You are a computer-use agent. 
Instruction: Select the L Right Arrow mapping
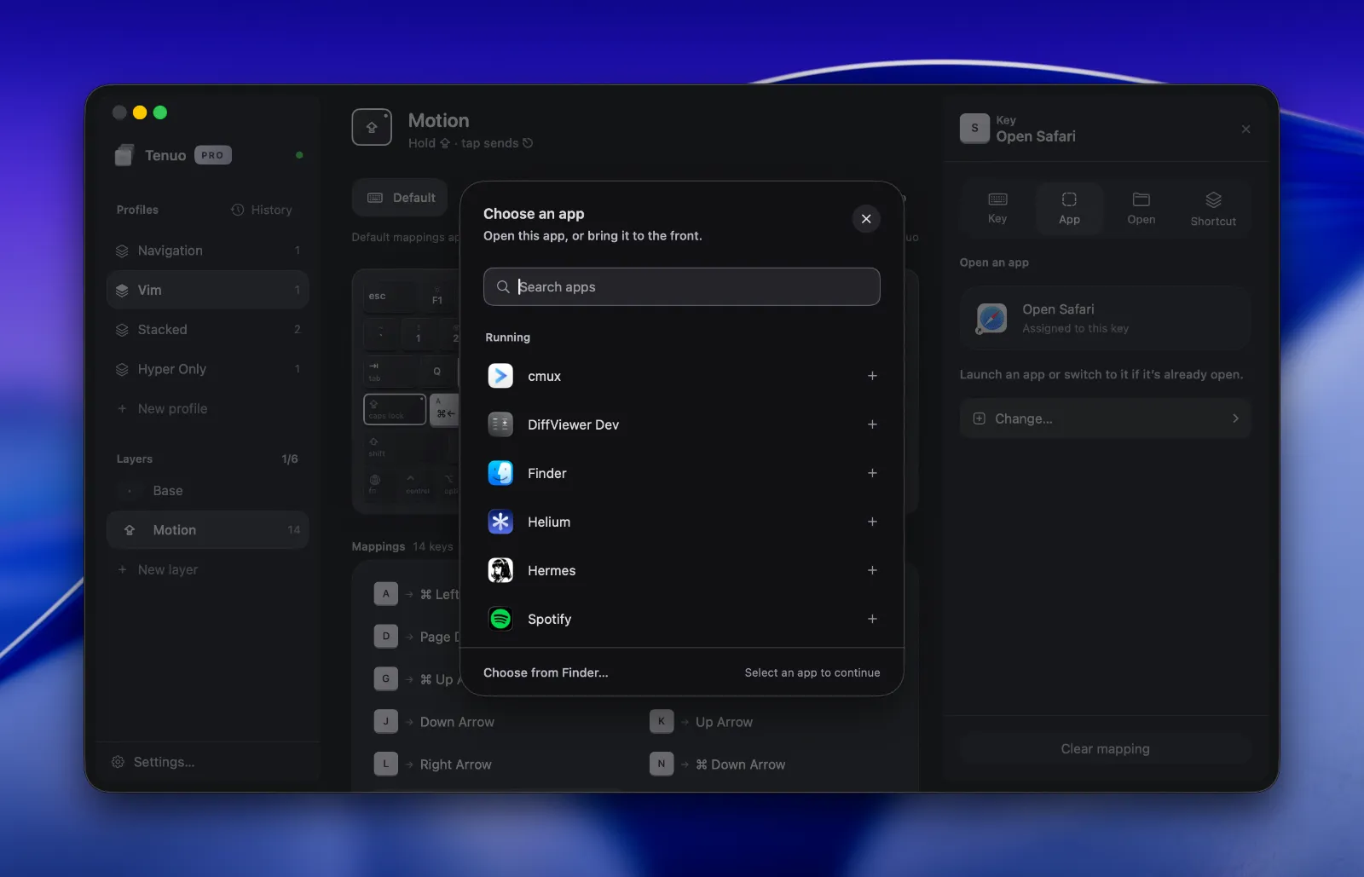[x=433, y=764]
